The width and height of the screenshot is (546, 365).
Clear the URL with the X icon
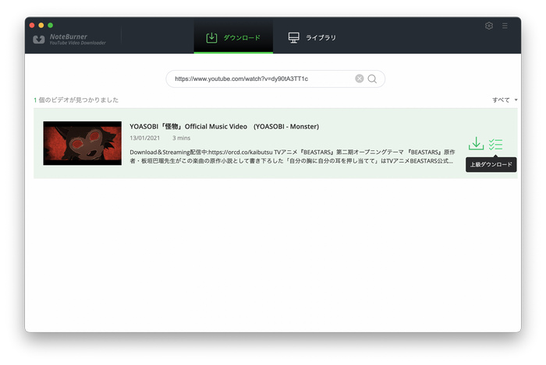point(360,79)
